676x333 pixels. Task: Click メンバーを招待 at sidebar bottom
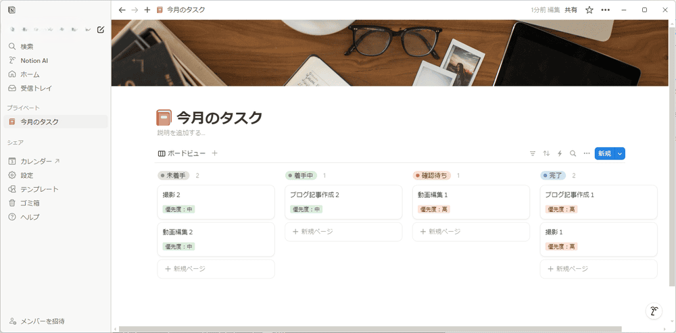click(42, 321)
